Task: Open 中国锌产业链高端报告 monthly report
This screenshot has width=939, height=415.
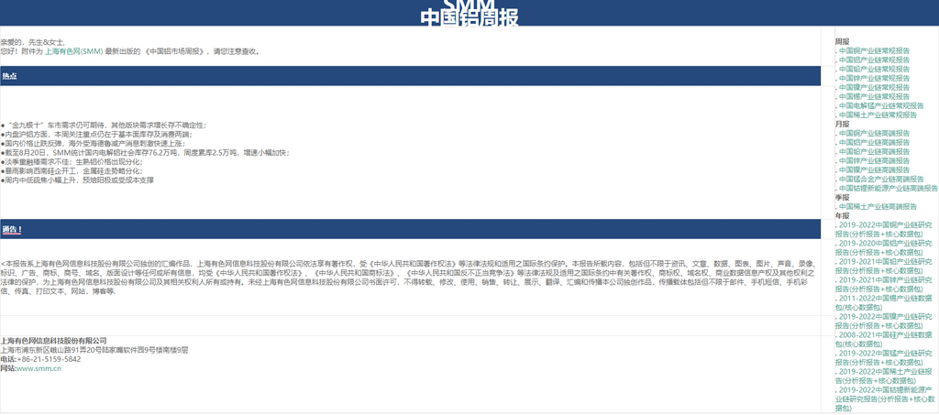Action: pyautogui.click(x=874, y=161)
